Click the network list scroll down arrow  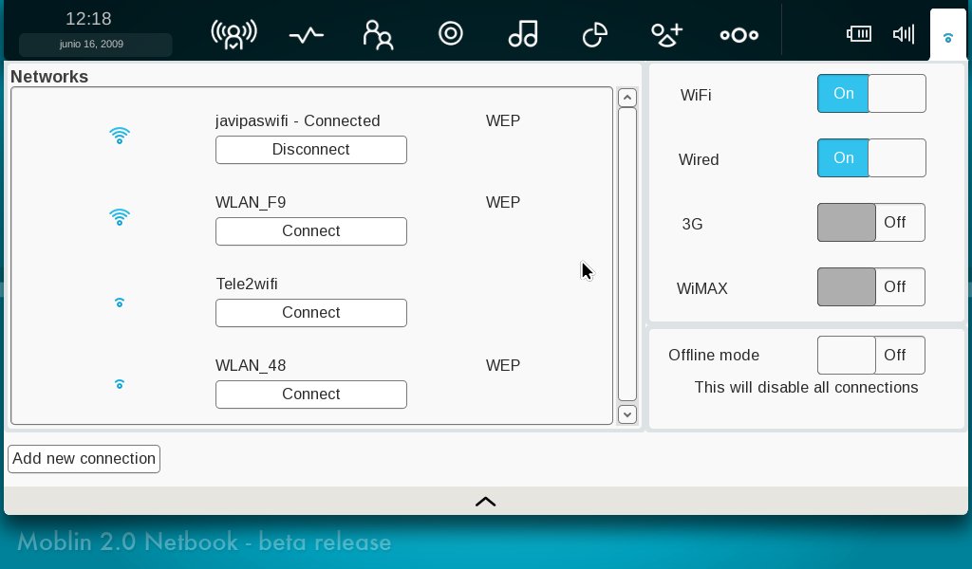pos(627,414)
